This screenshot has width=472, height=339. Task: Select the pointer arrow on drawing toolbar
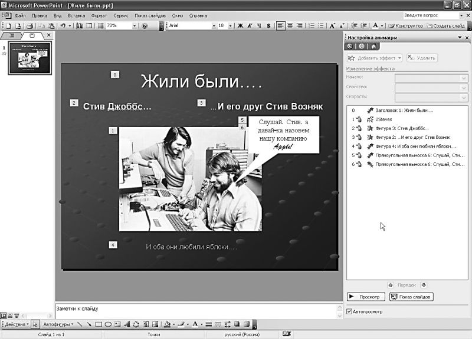35,324
